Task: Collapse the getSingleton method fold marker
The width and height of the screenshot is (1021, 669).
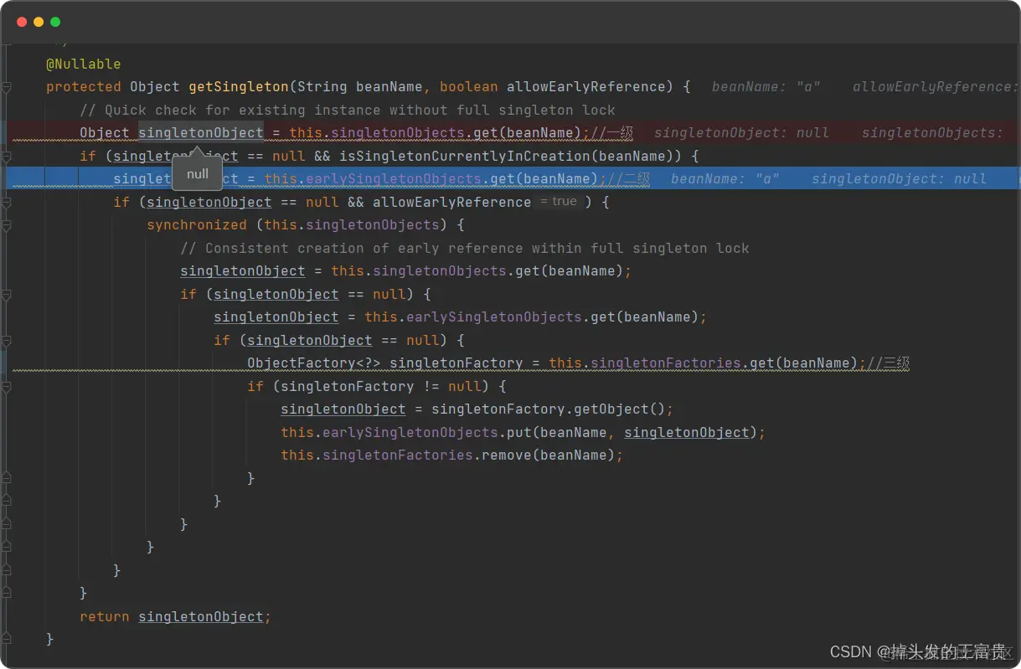Action: pos(7,87)
